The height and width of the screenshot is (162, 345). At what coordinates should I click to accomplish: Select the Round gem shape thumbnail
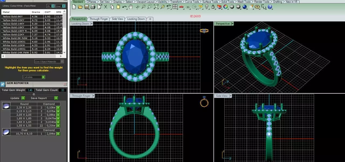(x=6, y=106)
